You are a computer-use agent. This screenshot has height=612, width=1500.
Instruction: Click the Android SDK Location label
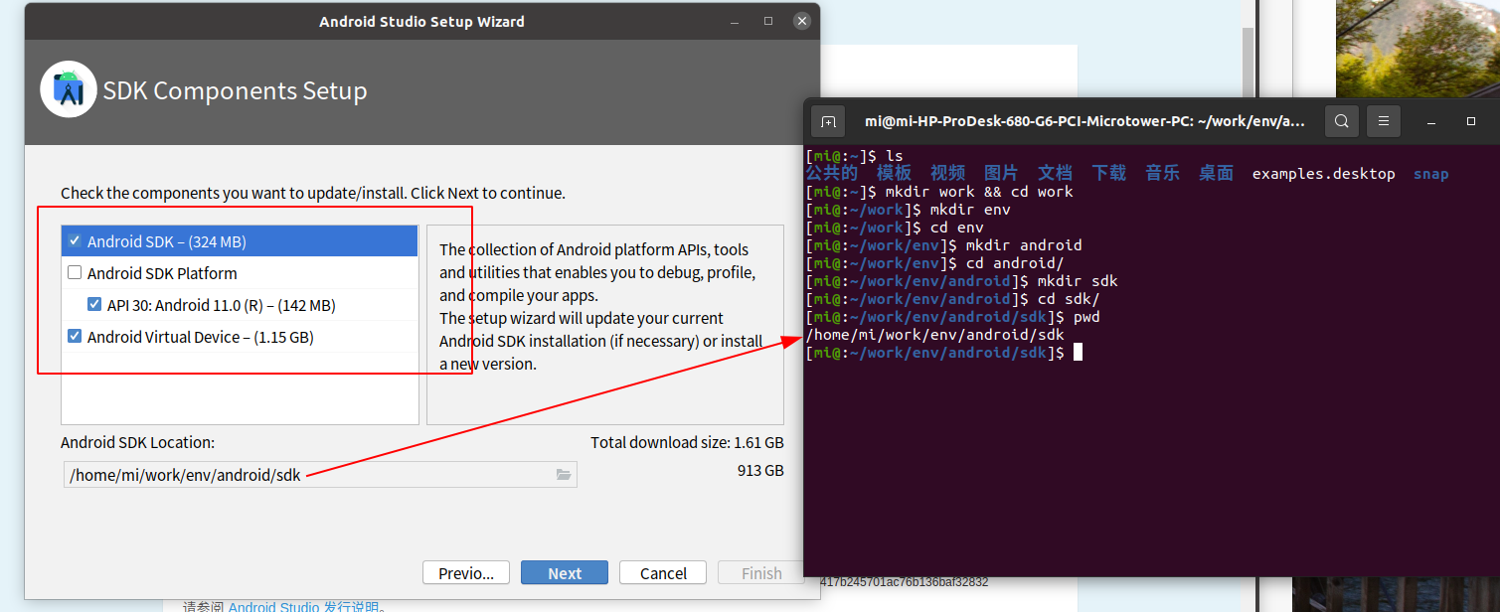[x=137, y=442]
